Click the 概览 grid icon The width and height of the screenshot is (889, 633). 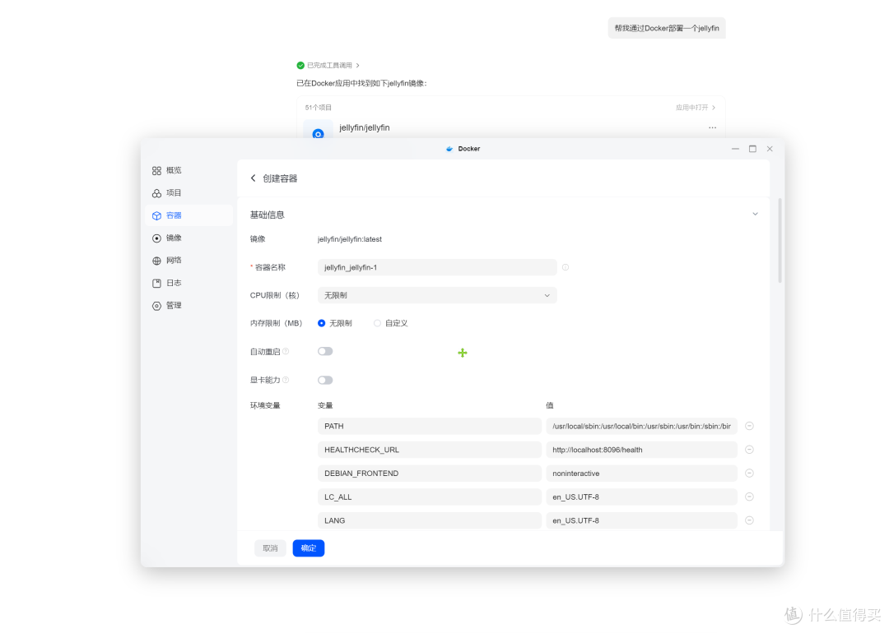coord(156,170)
